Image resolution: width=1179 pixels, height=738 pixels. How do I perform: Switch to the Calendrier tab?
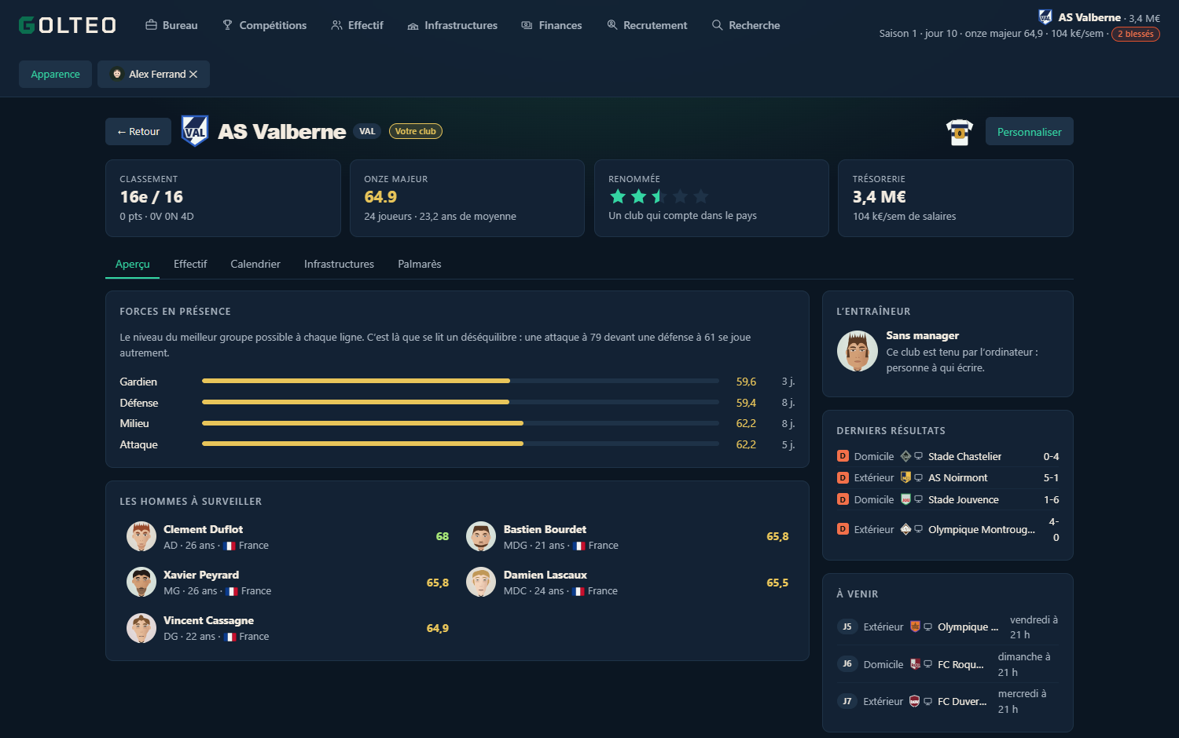point(255,264)
